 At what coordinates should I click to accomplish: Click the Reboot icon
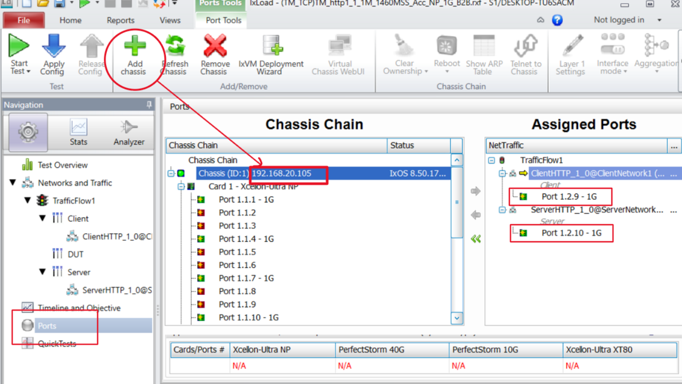tap(447, 46)
